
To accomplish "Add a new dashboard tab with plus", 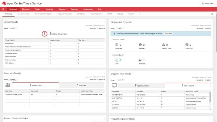I will point(140,14).
